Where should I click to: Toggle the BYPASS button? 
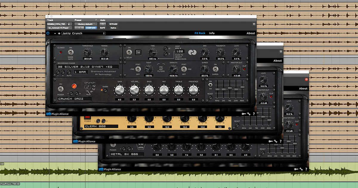113,24
